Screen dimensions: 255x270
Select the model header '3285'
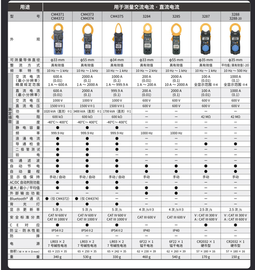pyautogui.click(x=176, y=16)
